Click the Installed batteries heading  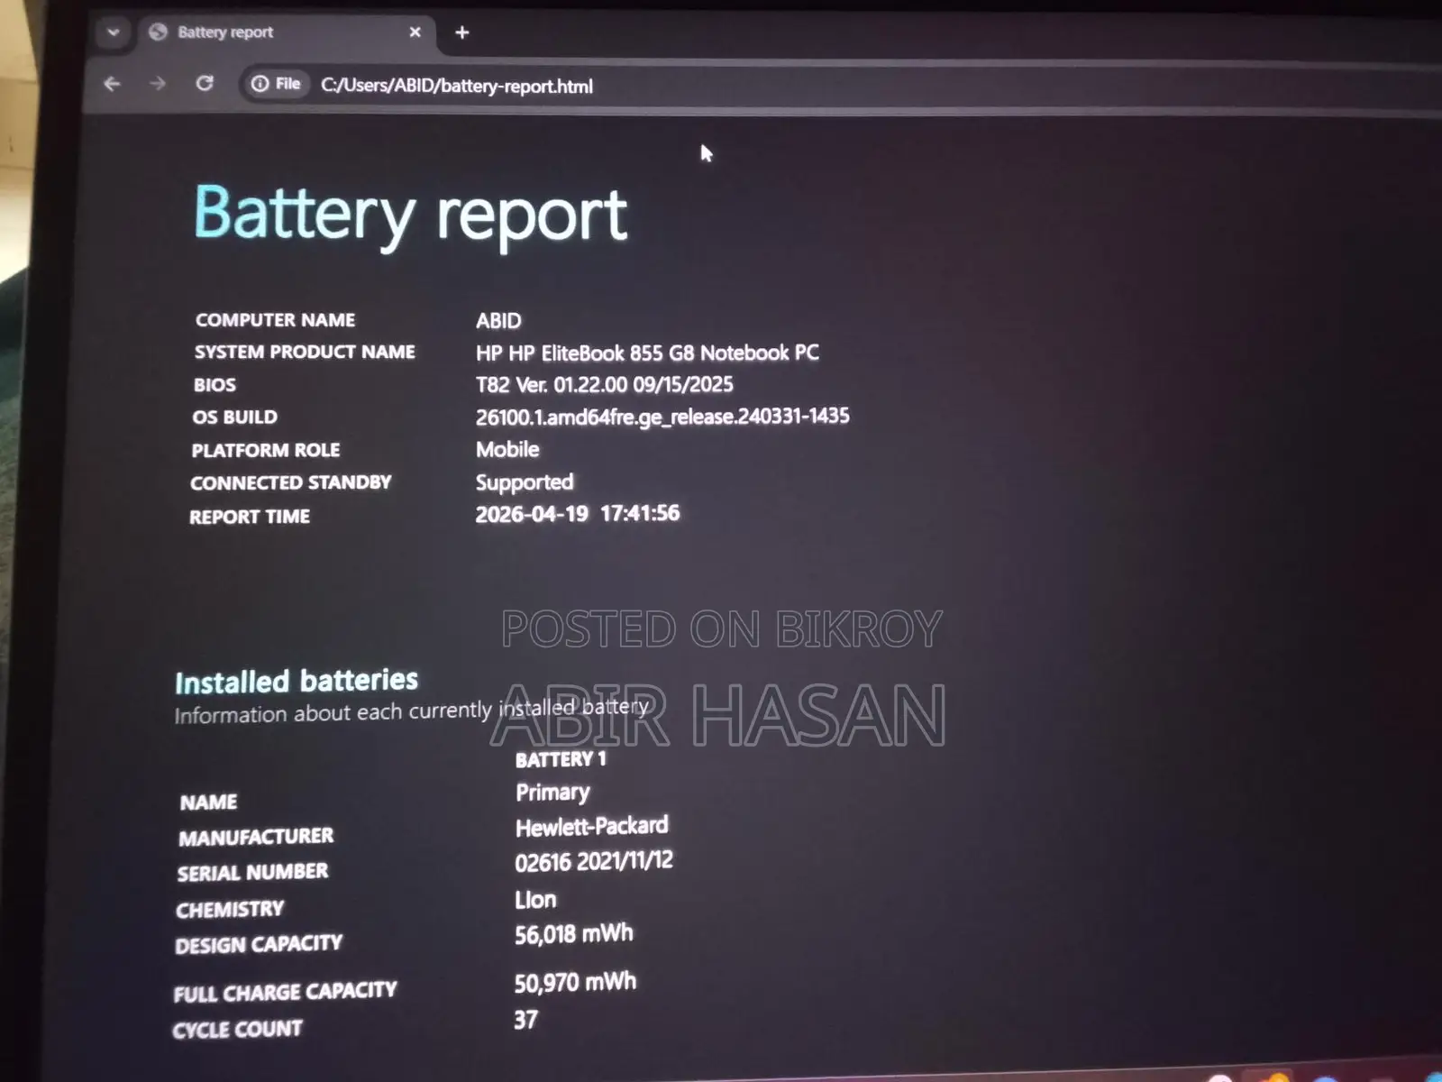click(x=297, y=681)
